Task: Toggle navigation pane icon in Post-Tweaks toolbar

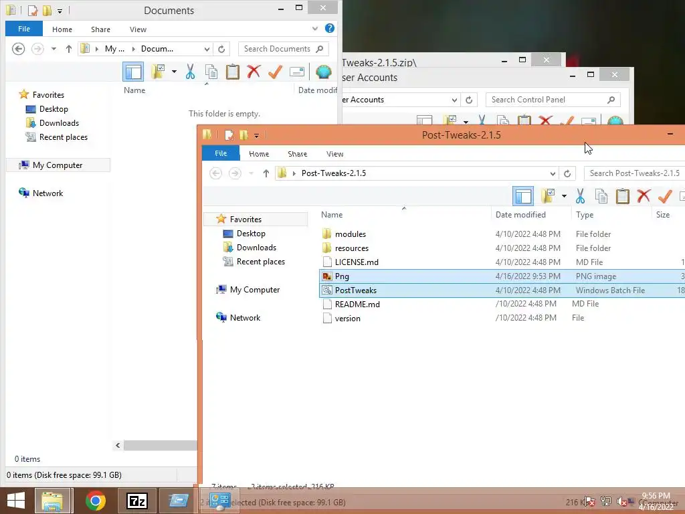Action: click(x=523, y=196)
